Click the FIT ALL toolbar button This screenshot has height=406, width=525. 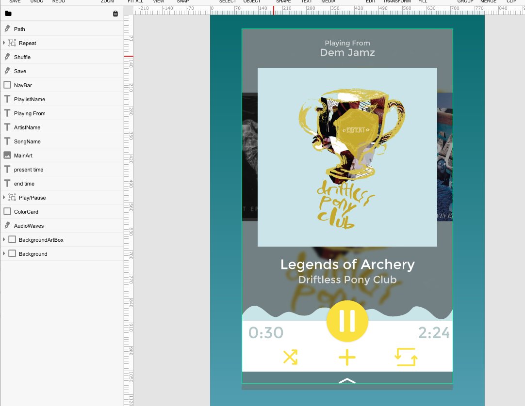pos(135,1)
